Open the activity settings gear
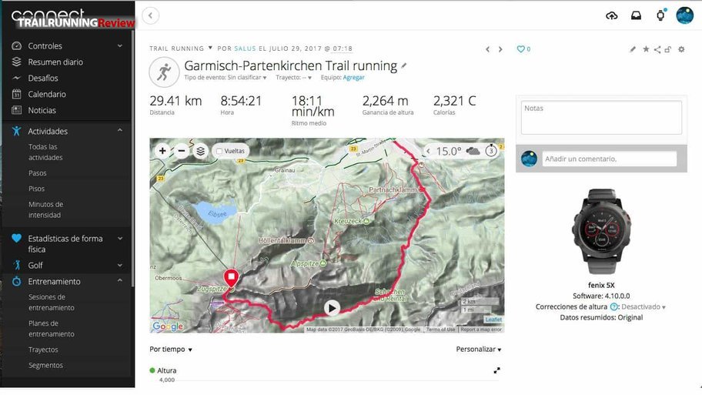Image resolution: width=702 pixels, height=395 pixels. (681, 49)
